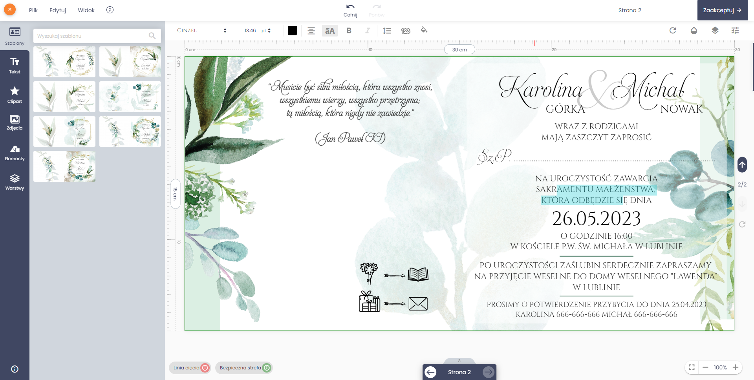
Task: Click the up arrow page button
Action: [742, 165]
